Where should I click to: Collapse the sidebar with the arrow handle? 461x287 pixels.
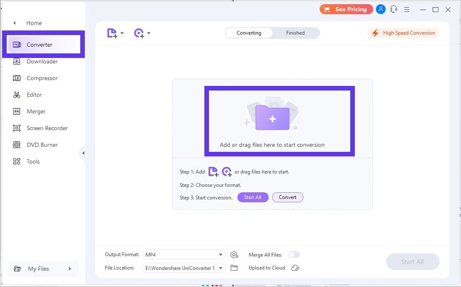click(x=84, y=153)
